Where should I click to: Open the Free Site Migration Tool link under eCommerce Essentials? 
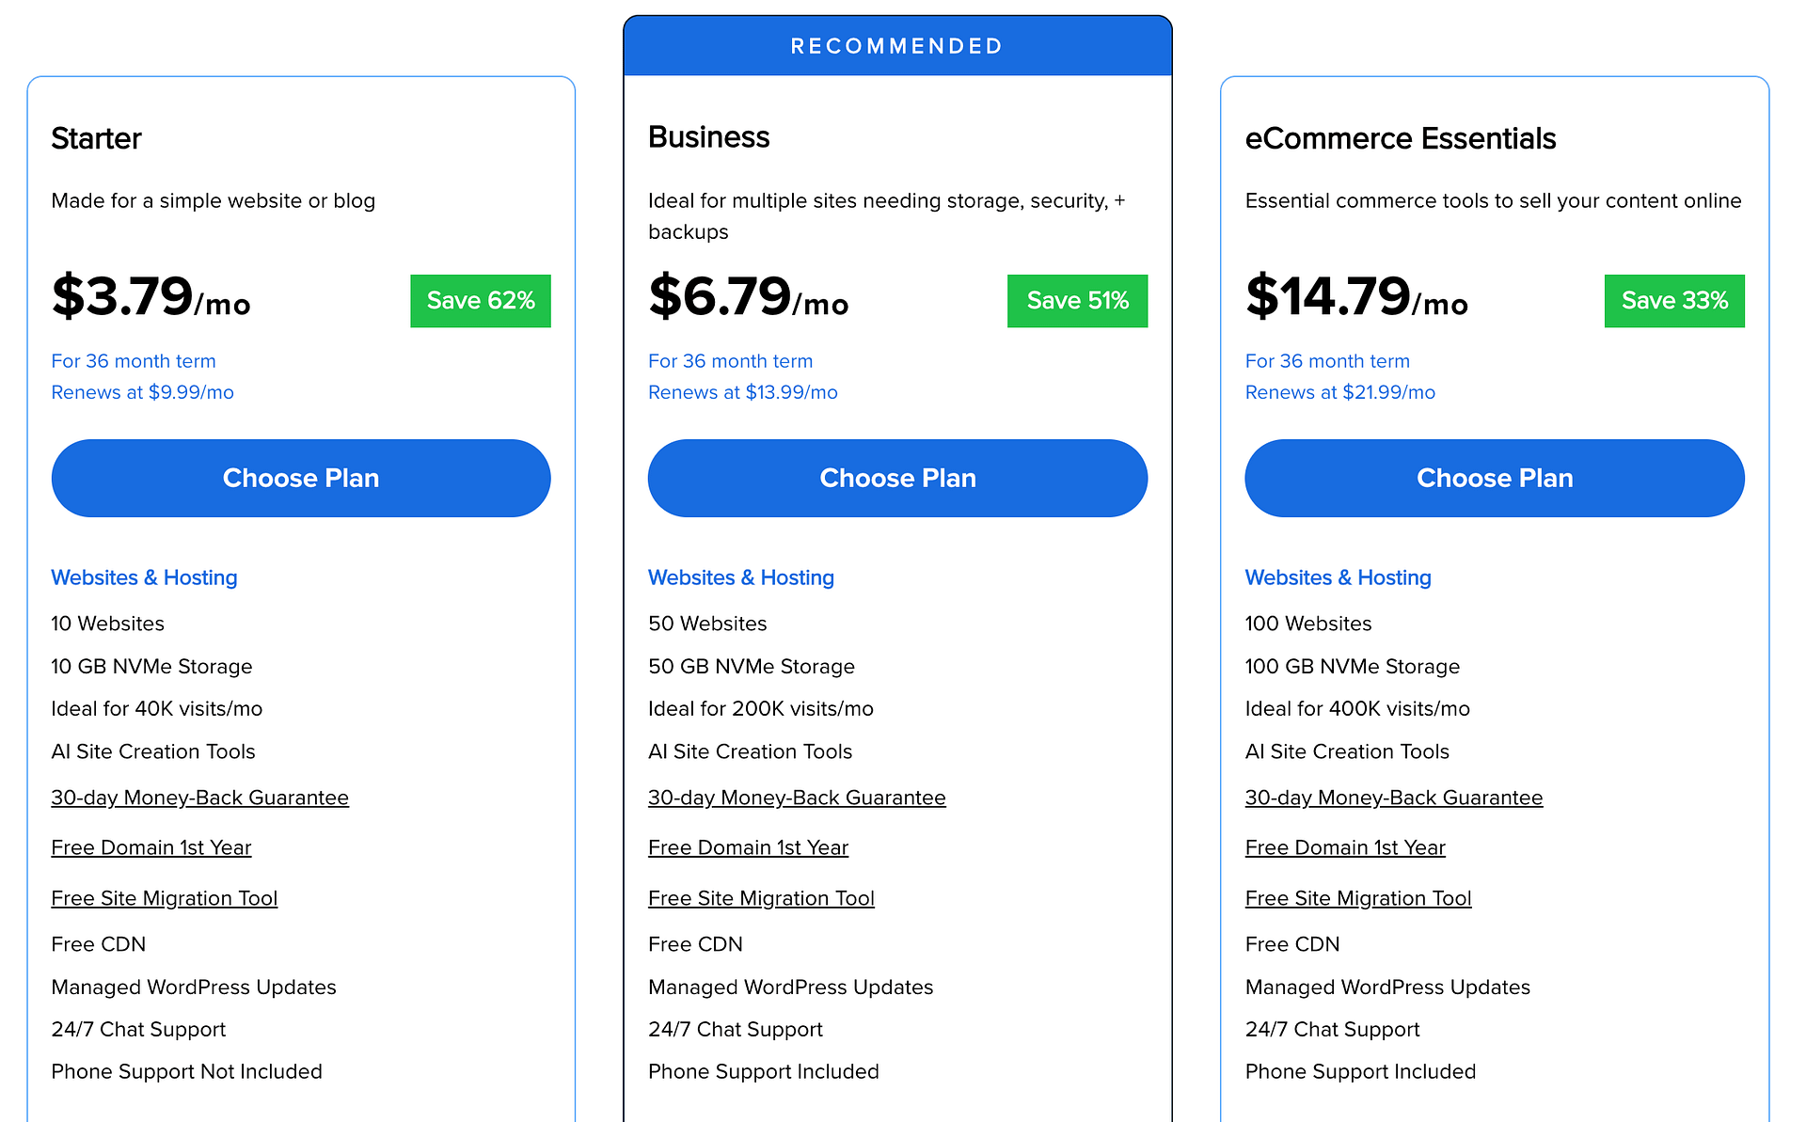coord(1358,898)
